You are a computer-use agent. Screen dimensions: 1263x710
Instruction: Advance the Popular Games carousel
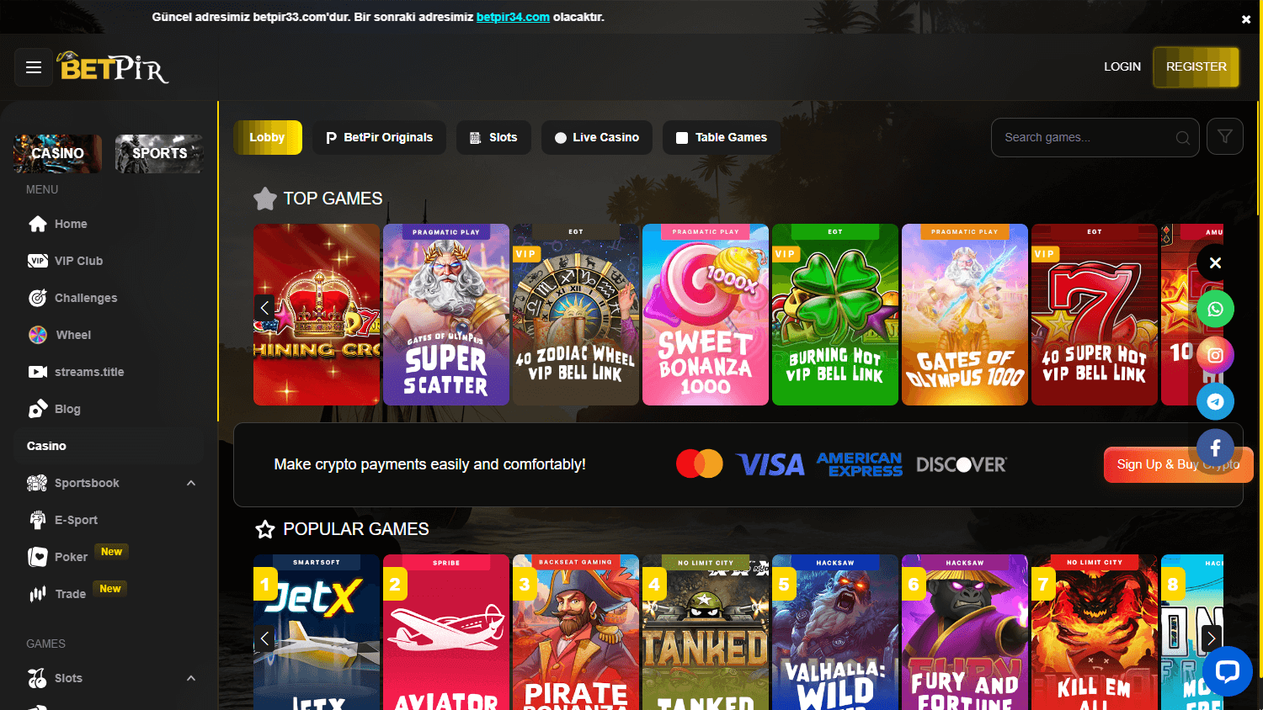point(1211,638)
